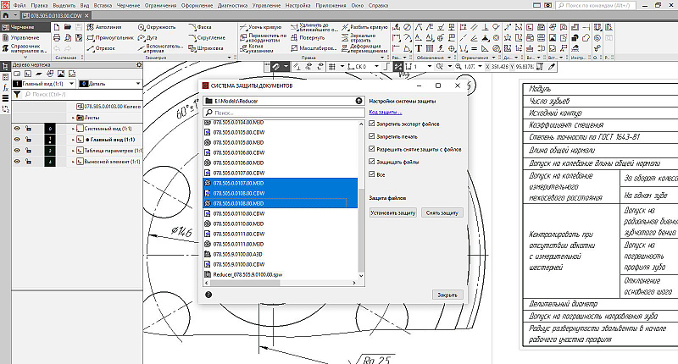
Task: Click the Повернуть rotate tool
Action: point(308,37)
